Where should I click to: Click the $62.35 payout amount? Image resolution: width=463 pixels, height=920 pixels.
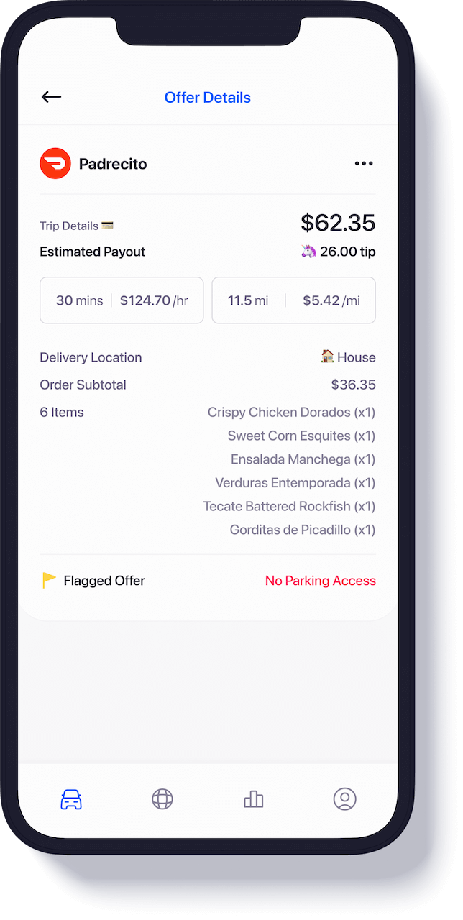tap(339, 224)
